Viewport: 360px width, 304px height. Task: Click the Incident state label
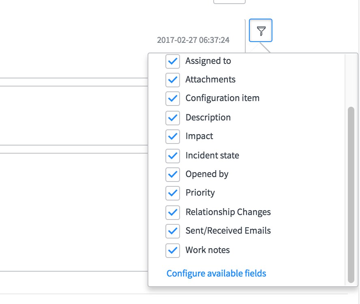point(212,155)
